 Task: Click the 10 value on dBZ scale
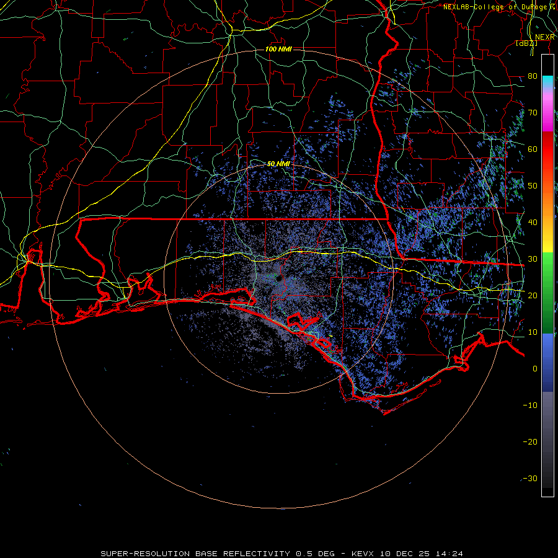(533, 332)
